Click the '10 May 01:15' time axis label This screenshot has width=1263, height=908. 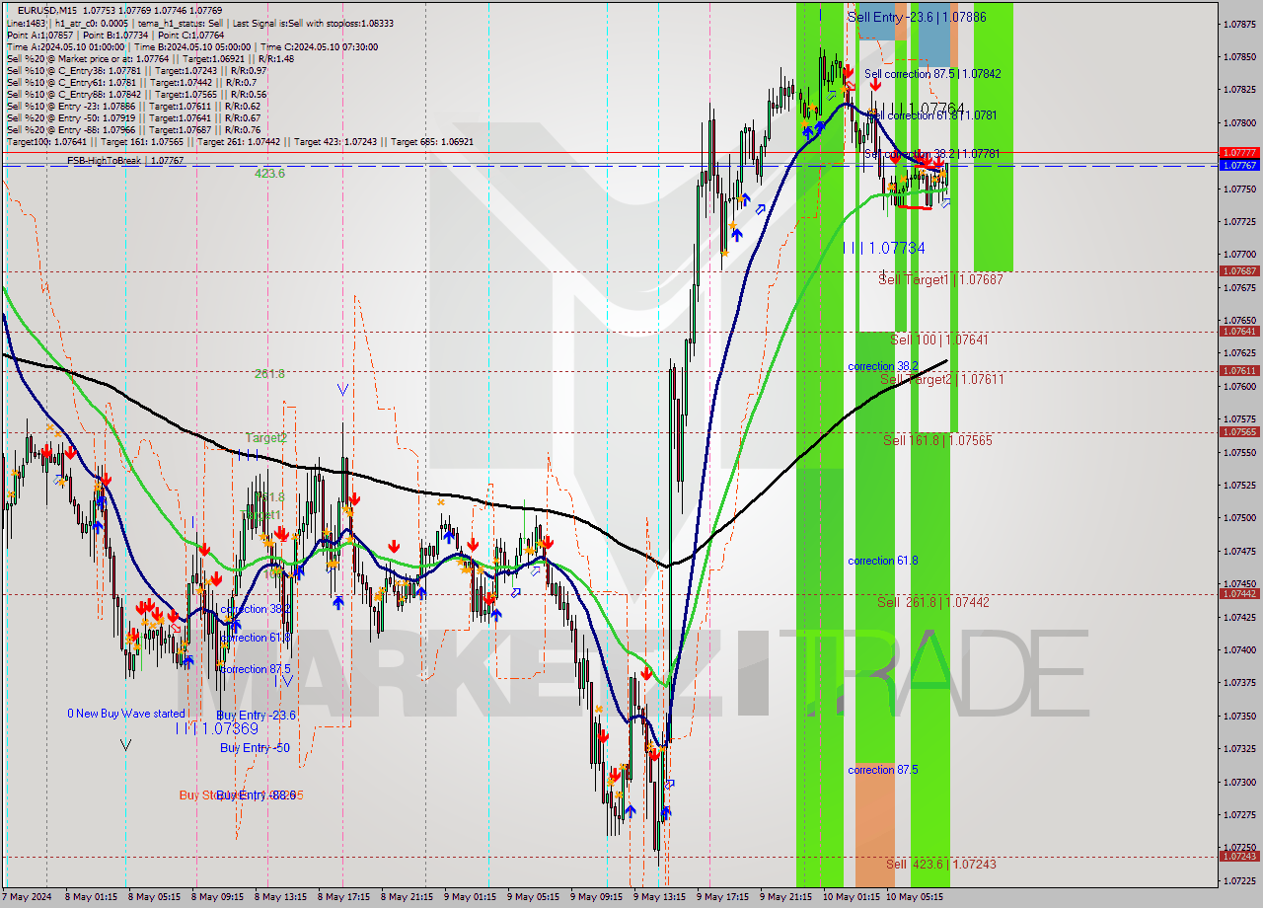click(x=851, y=897)
